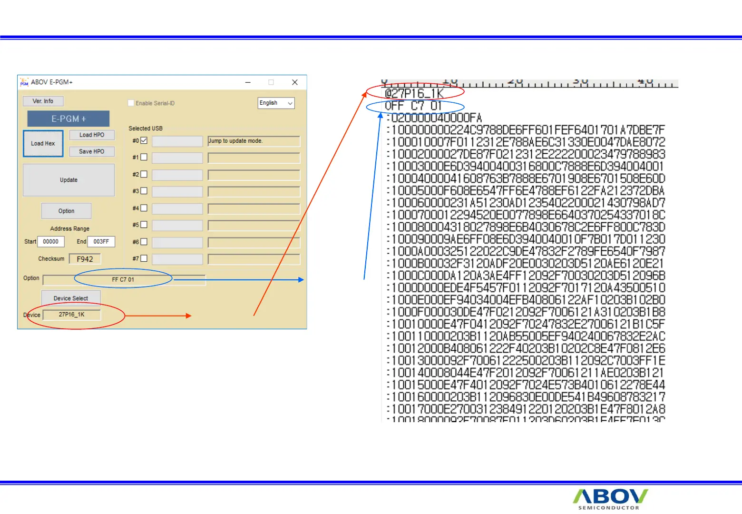742x514 pixels.
Task: Load an HPO file
Action: tap(92, 135)
